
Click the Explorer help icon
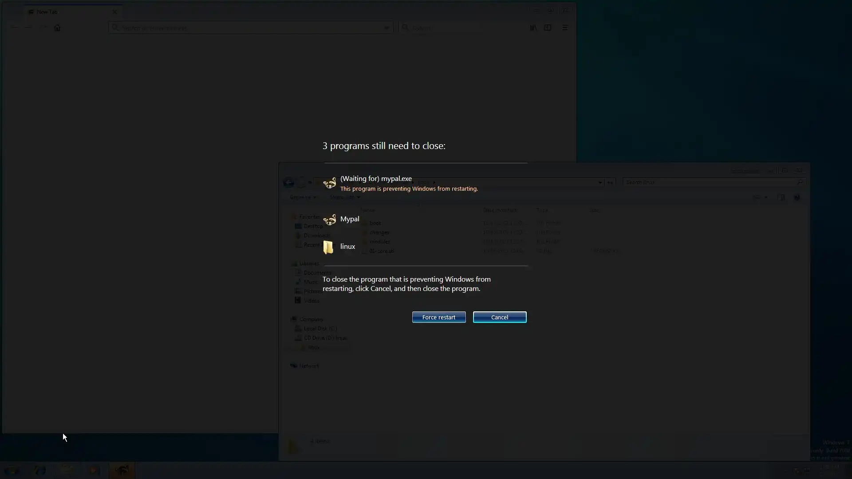point(797,197)
